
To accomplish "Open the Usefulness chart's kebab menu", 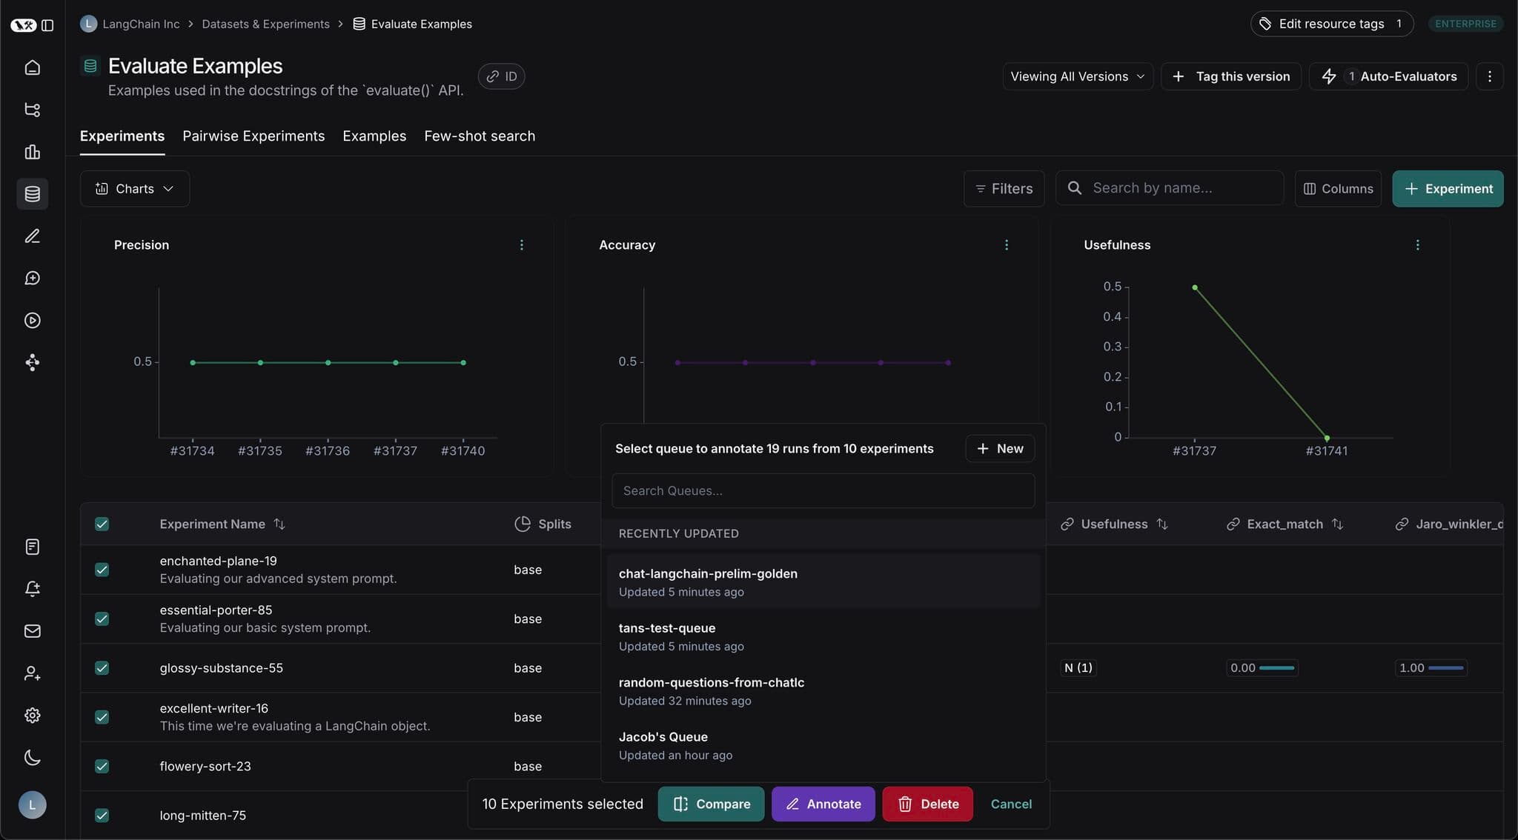I will click(x=1418, y=244).
